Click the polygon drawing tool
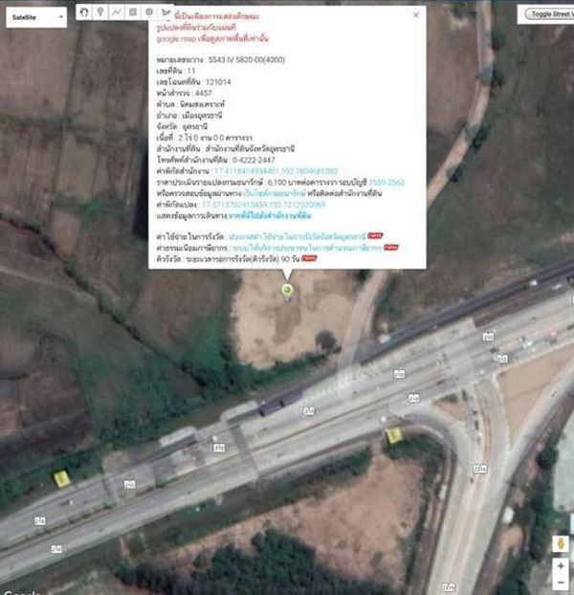The image size is (574, 595). coord(166,12)
